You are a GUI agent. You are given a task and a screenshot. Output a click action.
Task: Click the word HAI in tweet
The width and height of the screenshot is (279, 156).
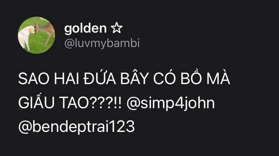pyautogui.click(x=67, y=79)
